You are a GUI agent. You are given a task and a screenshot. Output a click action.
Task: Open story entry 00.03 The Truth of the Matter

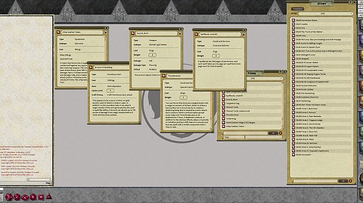click(x=293, y=32)
